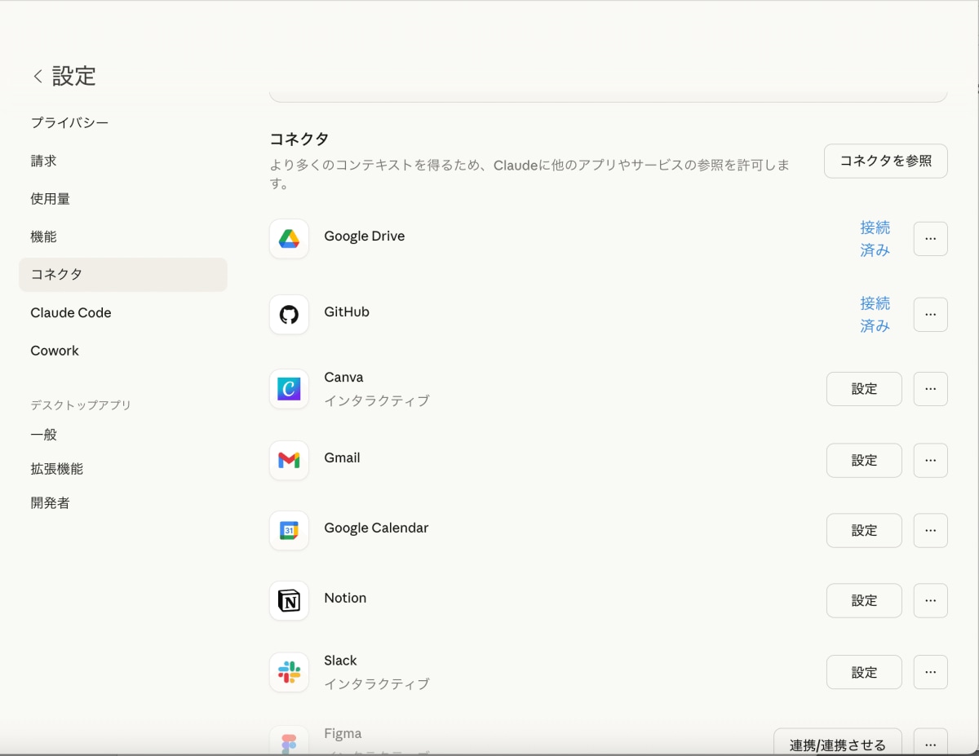Click 設定 button for Notion
Screen dimensions: 979x756
(864, 601)
